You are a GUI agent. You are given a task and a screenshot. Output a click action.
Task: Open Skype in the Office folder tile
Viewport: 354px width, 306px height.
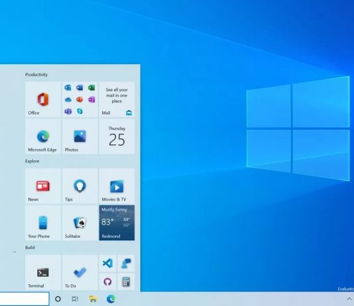coord(80,111)
